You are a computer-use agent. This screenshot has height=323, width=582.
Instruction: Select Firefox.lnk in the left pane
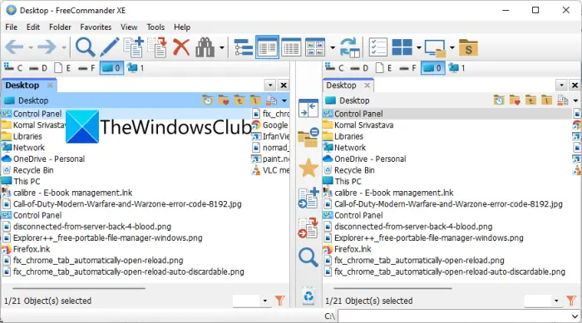[32, 249]
